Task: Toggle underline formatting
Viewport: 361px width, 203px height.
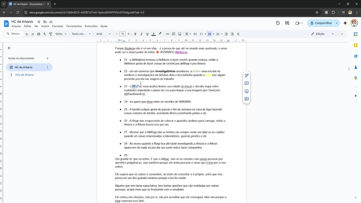Action: point(147,34)
